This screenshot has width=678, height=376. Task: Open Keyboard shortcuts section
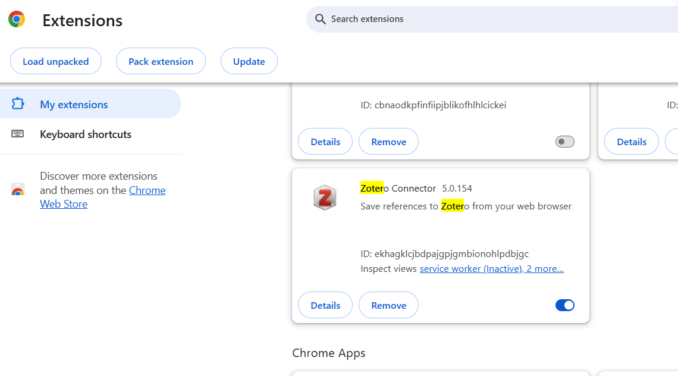[90, 134]
